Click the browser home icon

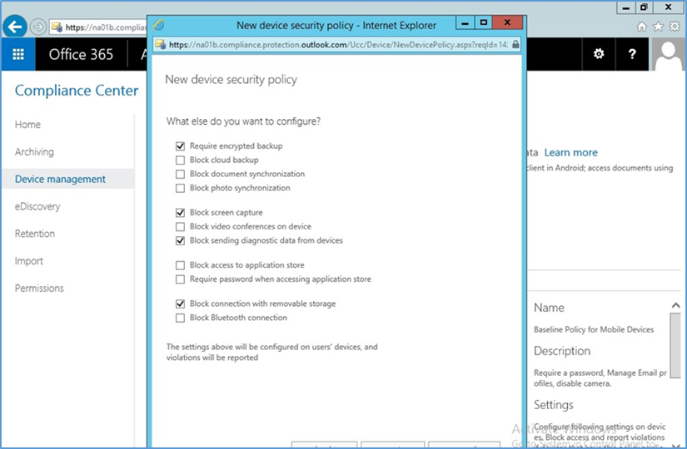641,27
